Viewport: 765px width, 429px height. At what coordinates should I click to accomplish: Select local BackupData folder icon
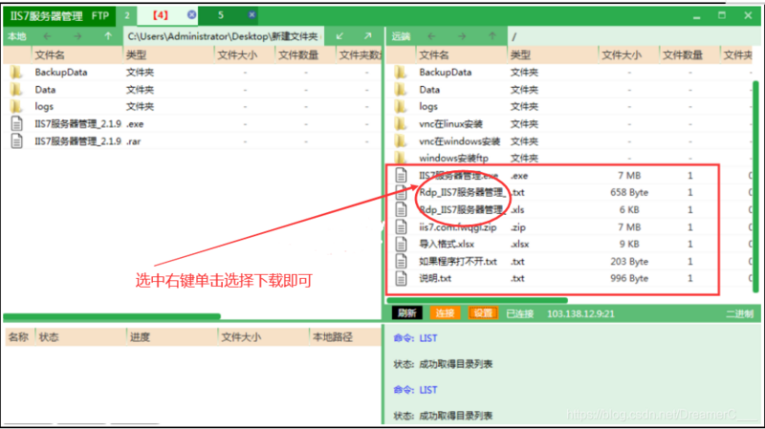[16, 73]
